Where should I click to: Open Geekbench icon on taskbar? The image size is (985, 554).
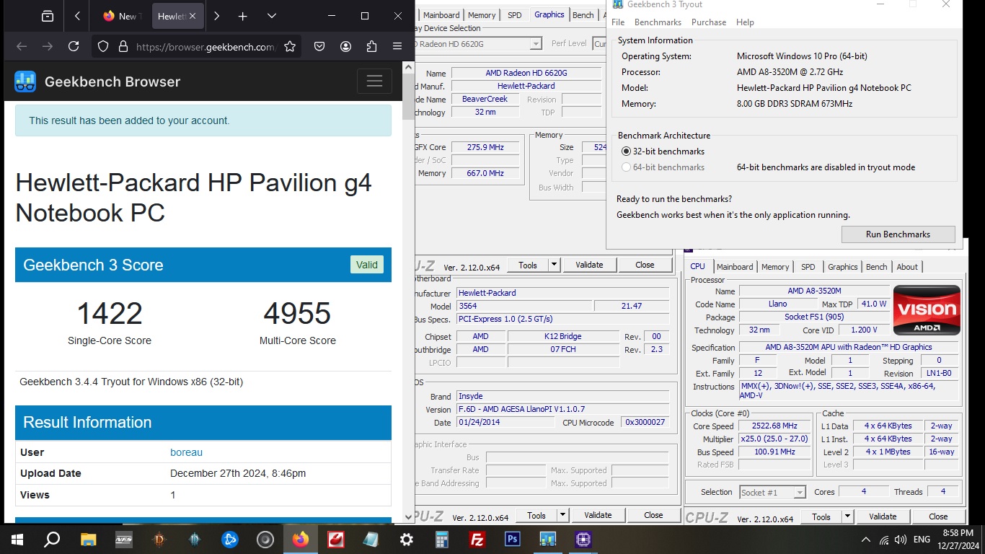coord(548,539)
